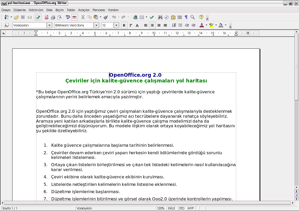Apply Background Color bucket swatch
Image resolution: width=299 pixels, height=211 pixels.
coord(221,25)
